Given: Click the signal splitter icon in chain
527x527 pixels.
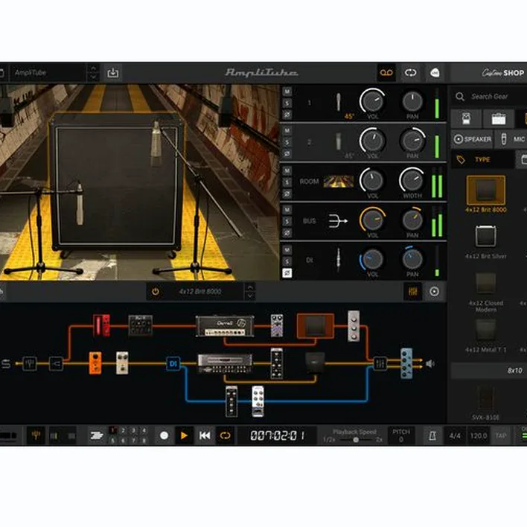Looking at the screenshot, I should 56,364.
